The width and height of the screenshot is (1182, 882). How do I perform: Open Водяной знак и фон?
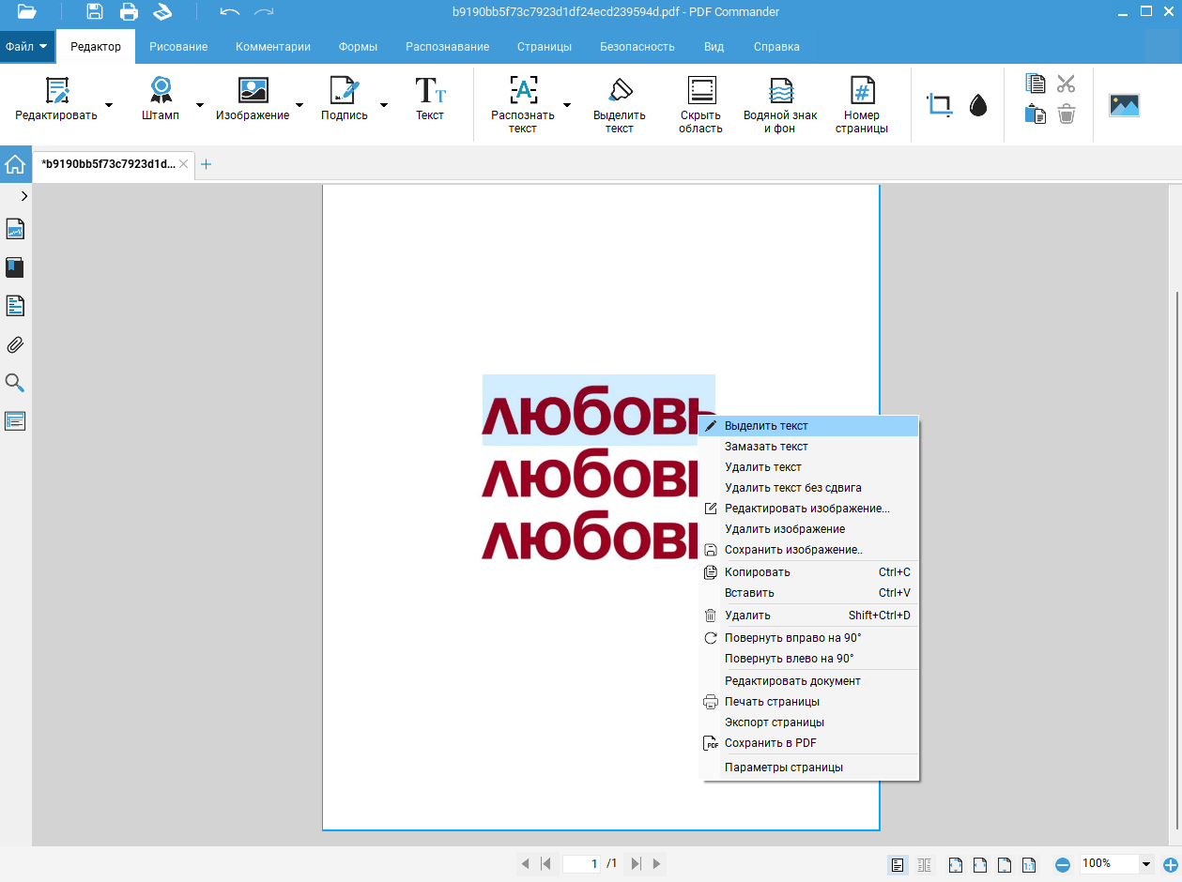[780, 105]
